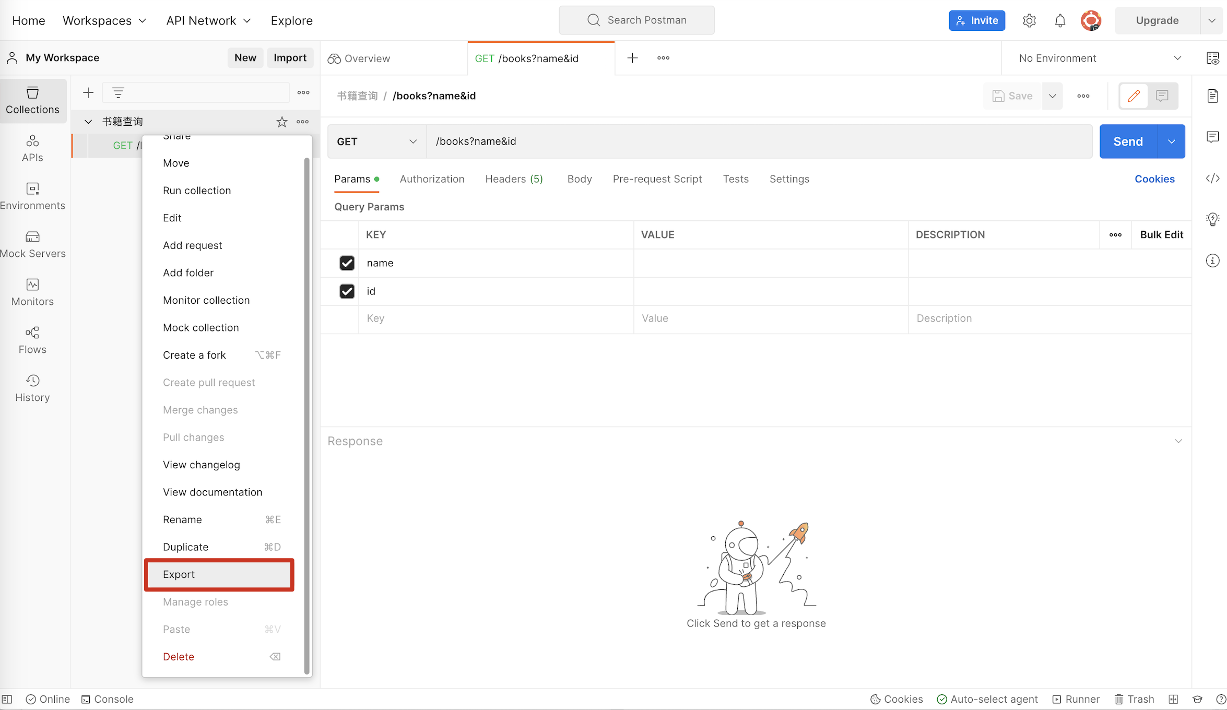
Task: Click the Send button
Action: (1127, 141)
